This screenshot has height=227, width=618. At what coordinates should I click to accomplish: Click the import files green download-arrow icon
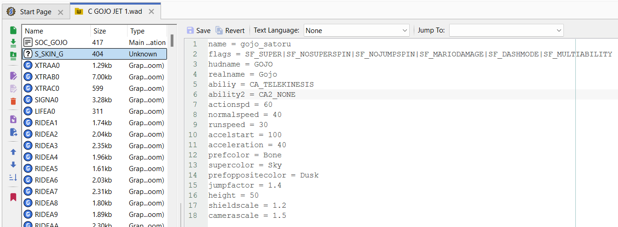coord(13,43)
